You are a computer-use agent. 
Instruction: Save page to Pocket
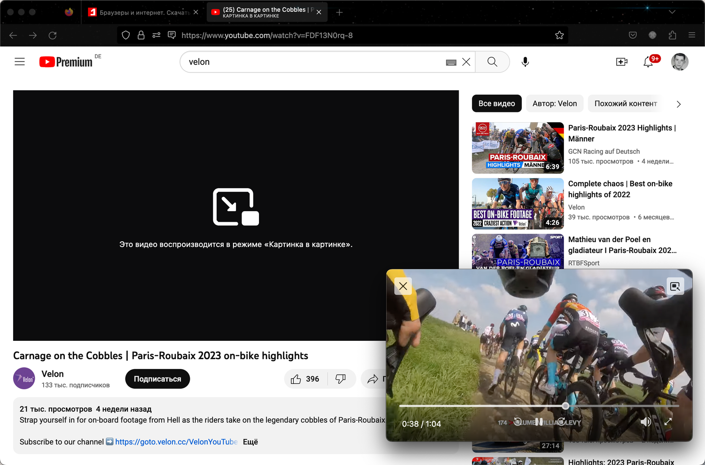coord(633,35)
